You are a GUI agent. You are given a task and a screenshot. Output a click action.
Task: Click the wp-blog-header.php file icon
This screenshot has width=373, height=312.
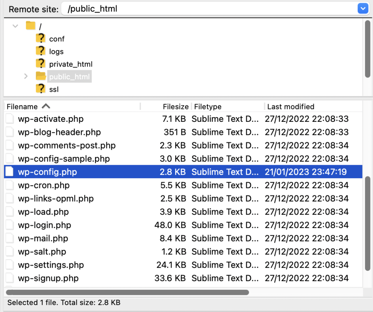click(x=9, y=132)
